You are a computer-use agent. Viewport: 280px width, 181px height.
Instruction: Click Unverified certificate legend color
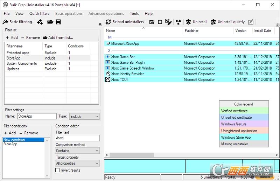pyautogui.click(x=244, y=117)
